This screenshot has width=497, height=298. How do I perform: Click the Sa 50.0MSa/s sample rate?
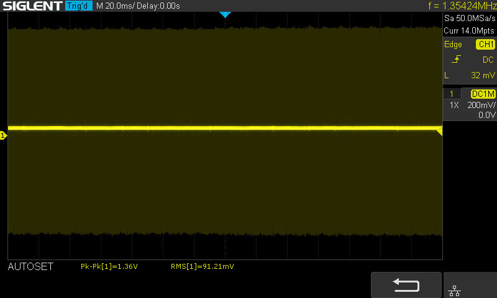(470, 19)
